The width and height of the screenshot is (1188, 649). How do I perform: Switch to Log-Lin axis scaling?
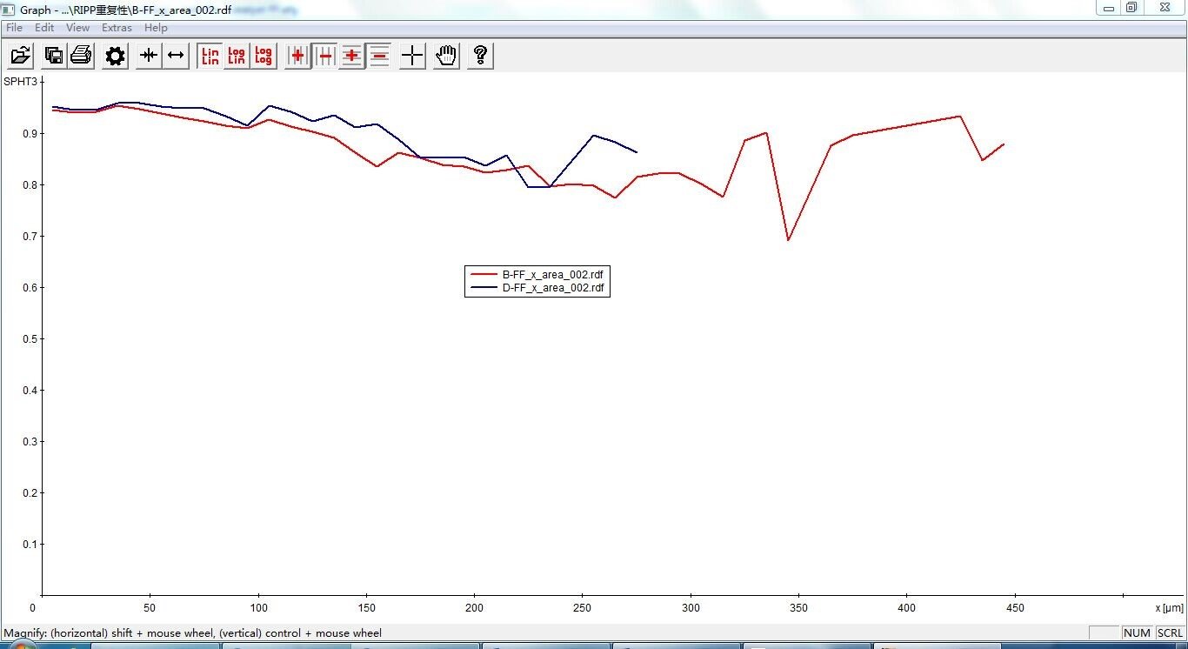pos(237,57)
